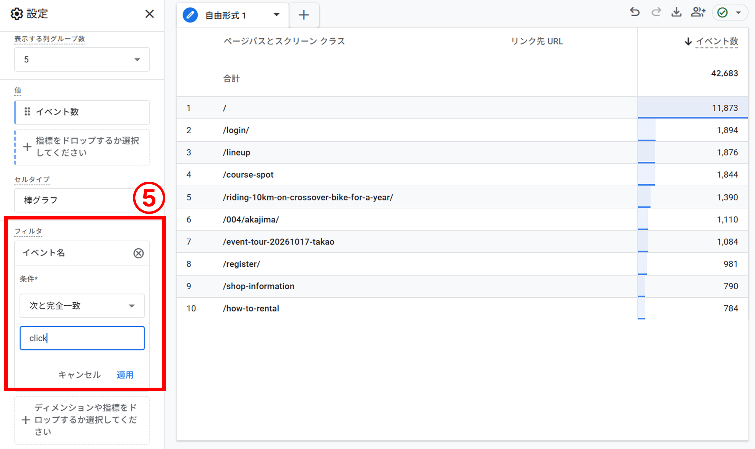Click the フィルタ section label
Image resolution: width=755 pixels, height=449 pixels.
point(28,231)
